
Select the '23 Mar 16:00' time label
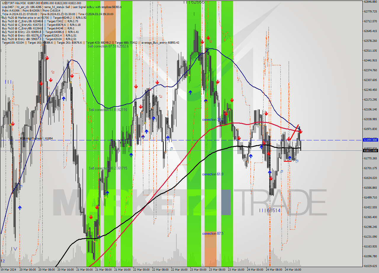[x=236, y=270]
